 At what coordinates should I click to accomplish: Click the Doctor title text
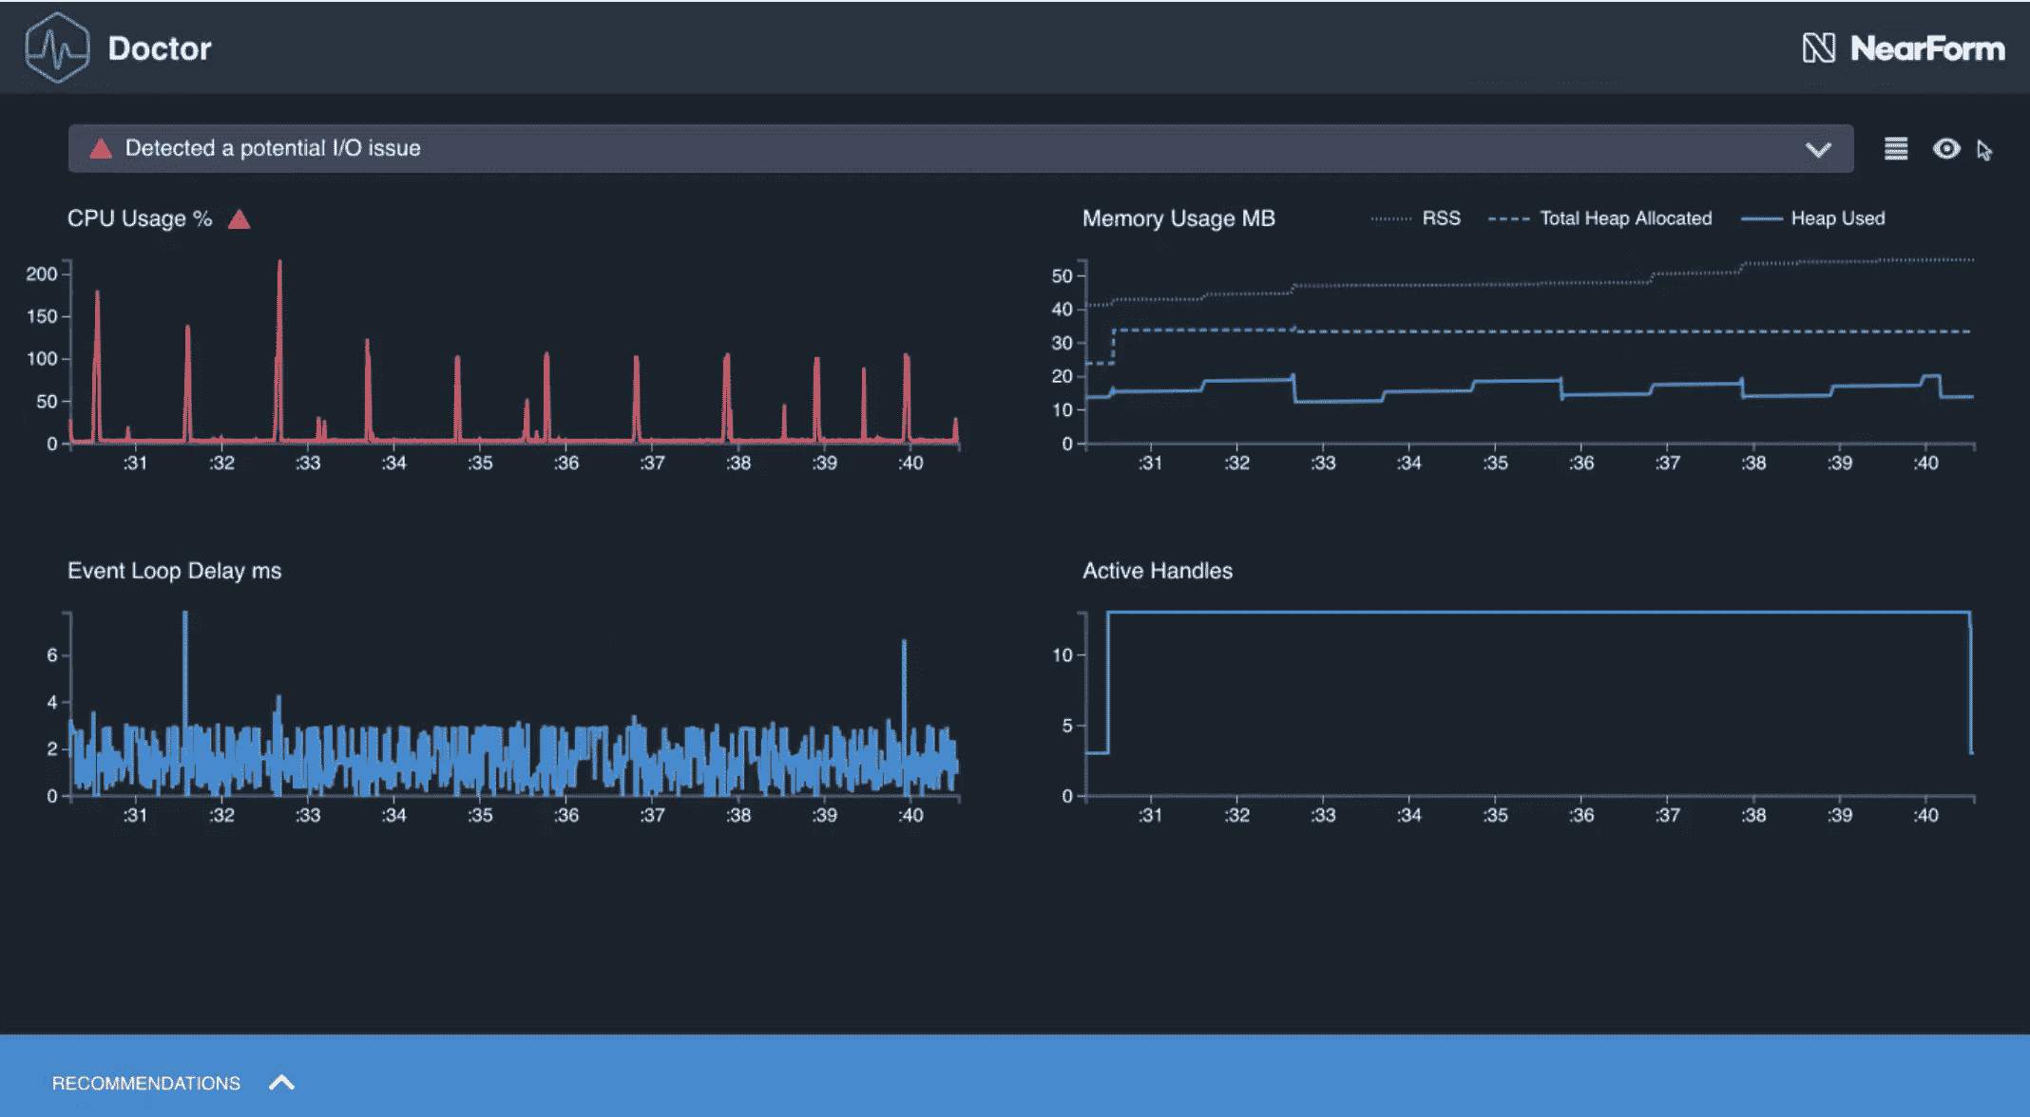(x=160, y=48)
